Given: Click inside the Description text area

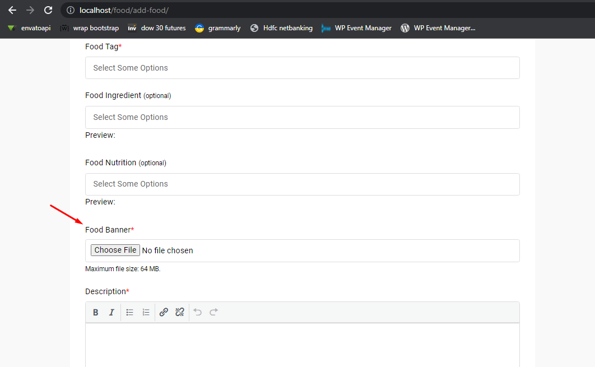Looking at the screenshot, I should [x=303, y=345].
